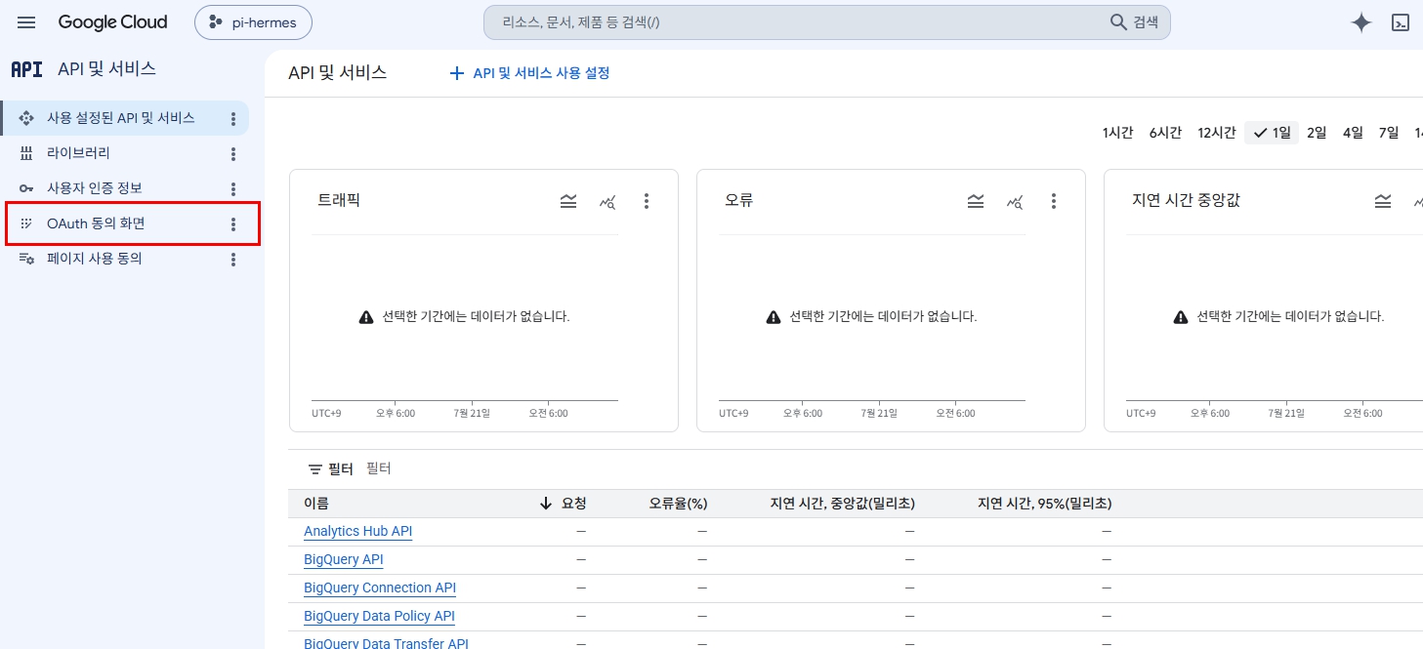Click the OAuth consent dotted icon
Image resolution: width=1423 pixels, height=649 pixels.
point(26,223)
